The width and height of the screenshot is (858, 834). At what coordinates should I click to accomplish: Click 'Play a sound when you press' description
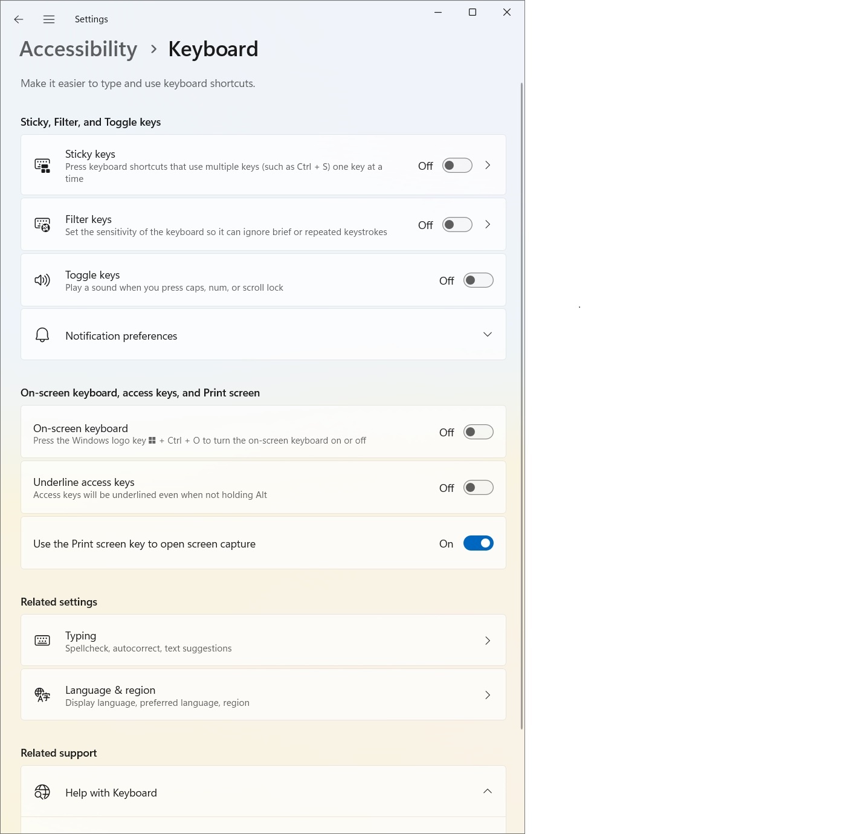(174, 288)
